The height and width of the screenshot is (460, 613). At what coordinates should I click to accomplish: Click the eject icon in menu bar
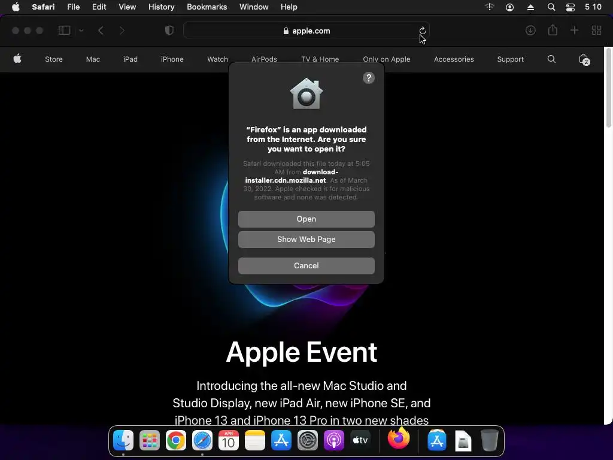[530, 7]
